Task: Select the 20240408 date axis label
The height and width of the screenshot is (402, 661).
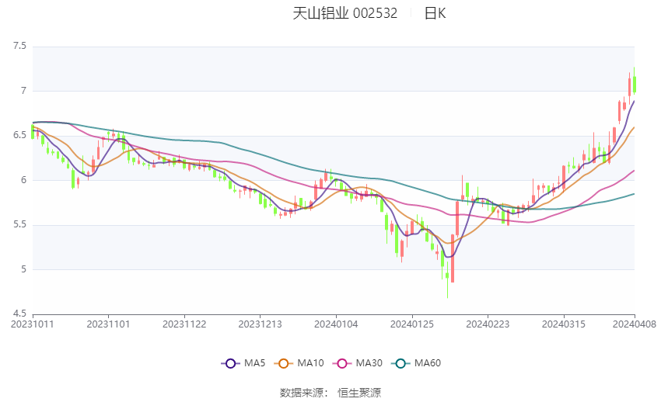Action: 635,324
